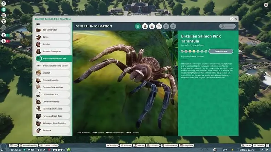Open the Zoo menu button
271x152 pixels.
(x=13, y=145)
